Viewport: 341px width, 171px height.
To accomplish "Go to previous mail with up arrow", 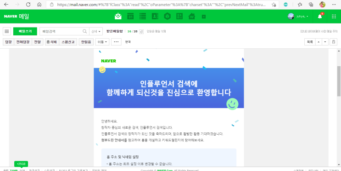I will tap(319, 42).
